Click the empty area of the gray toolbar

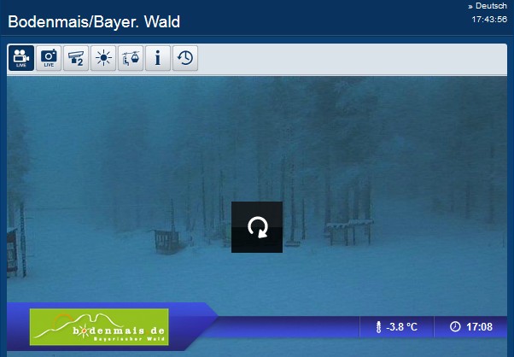point(353,58)
